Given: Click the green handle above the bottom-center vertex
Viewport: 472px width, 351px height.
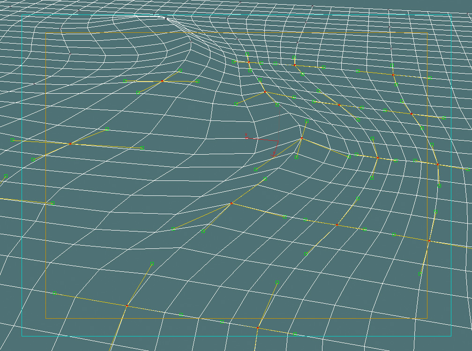Looking at the screenshot, I should 277,282.
